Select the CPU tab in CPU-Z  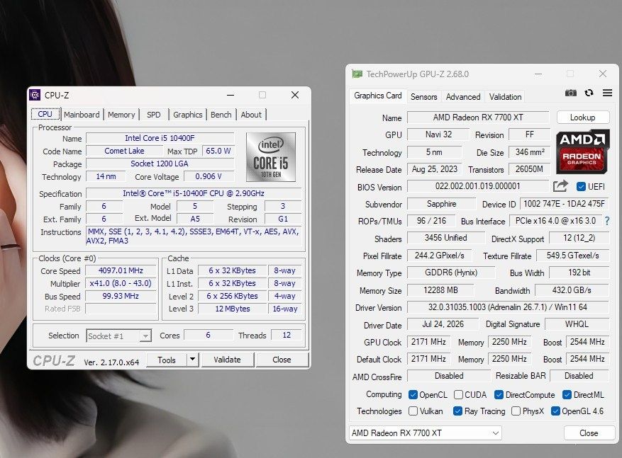45,114
